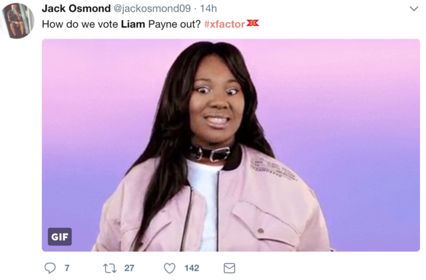Retweet using the arrows icon
426x280 pixels.
coord(110,268)
